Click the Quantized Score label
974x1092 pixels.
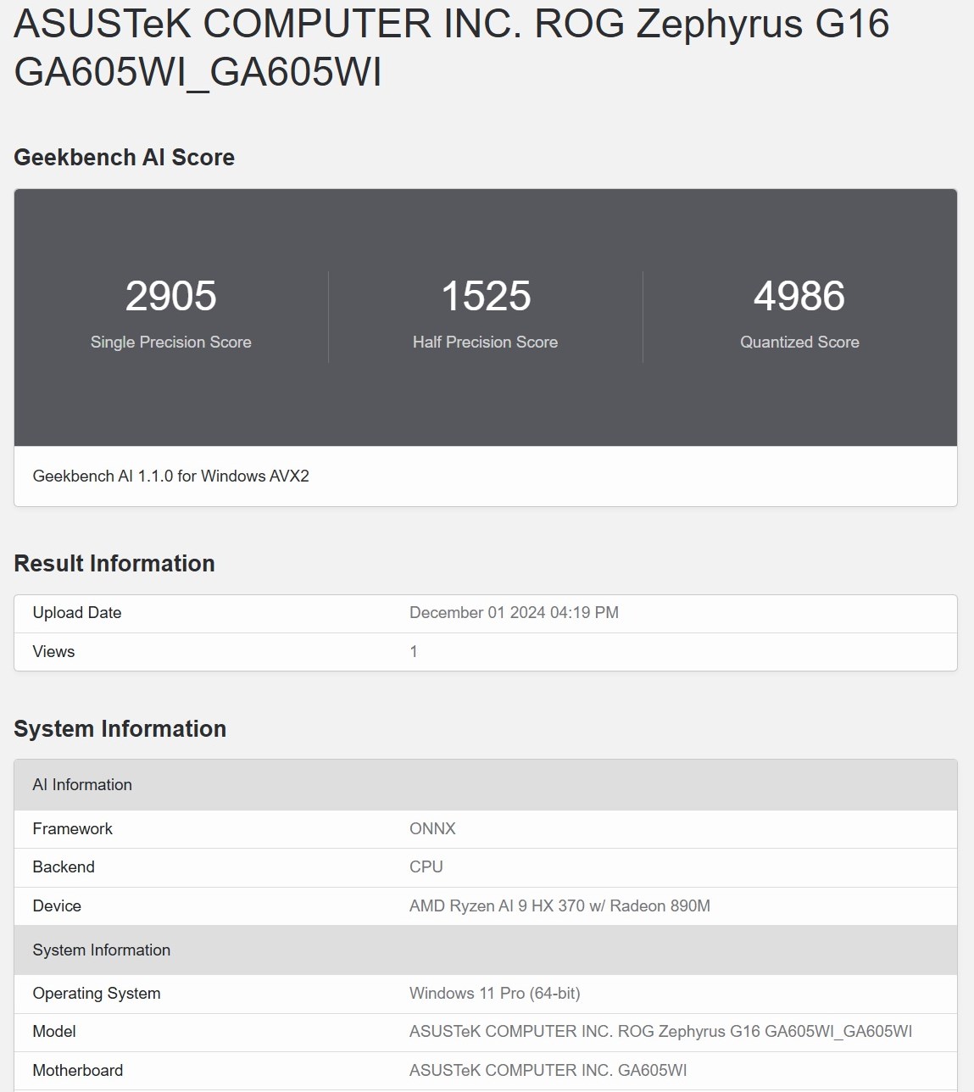(x=799, y=342)
